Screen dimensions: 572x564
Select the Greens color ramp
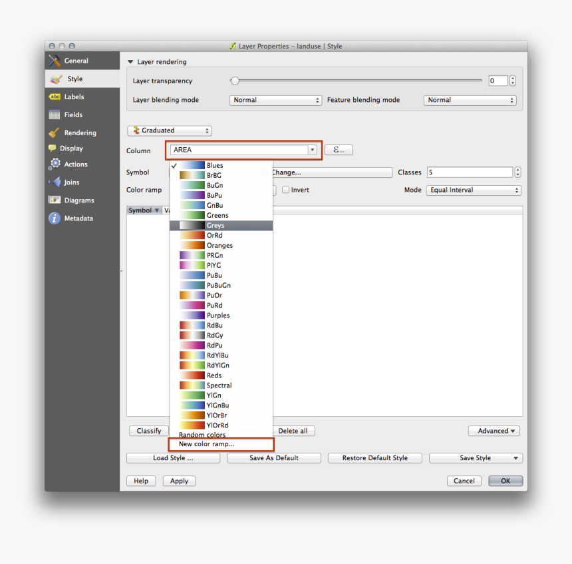tap(221, 215)
